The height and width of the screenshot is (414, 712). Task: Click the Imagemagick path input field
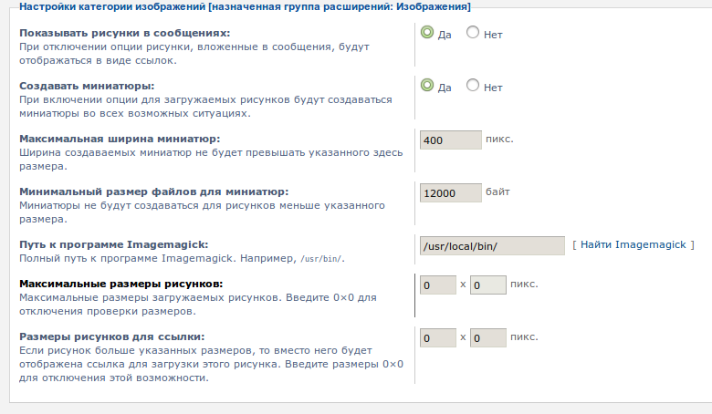click(x=492, y=246)
